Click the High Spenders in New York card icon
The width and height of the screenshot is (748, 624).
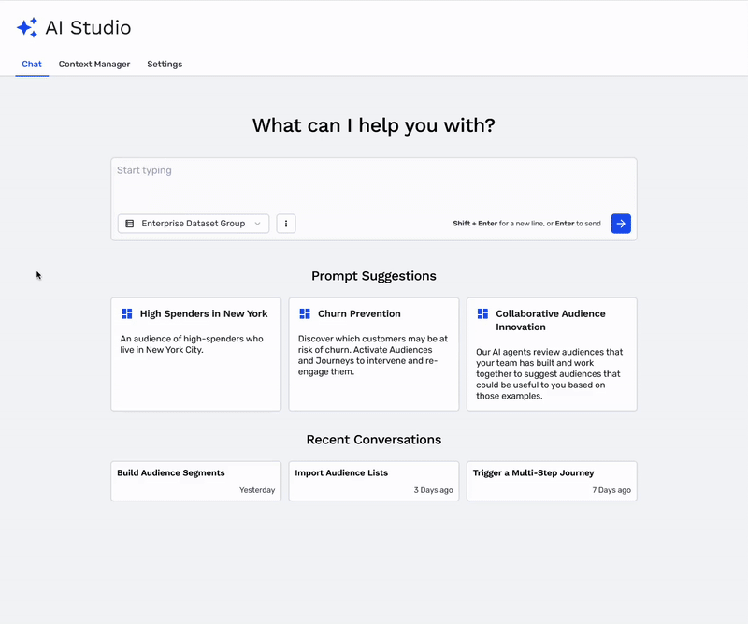(127, 314)
